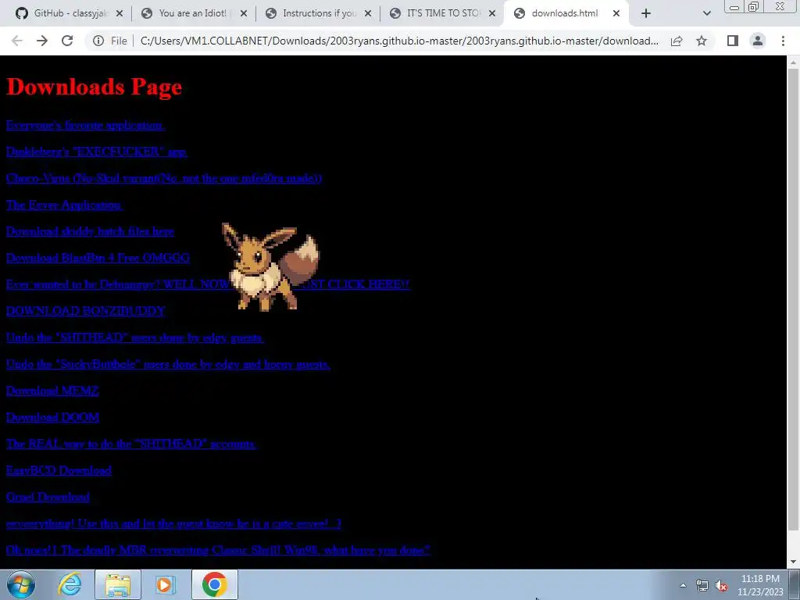This screenshot has height=600, width=800.
Task: Open Gruel Download link
Action: 48,496
